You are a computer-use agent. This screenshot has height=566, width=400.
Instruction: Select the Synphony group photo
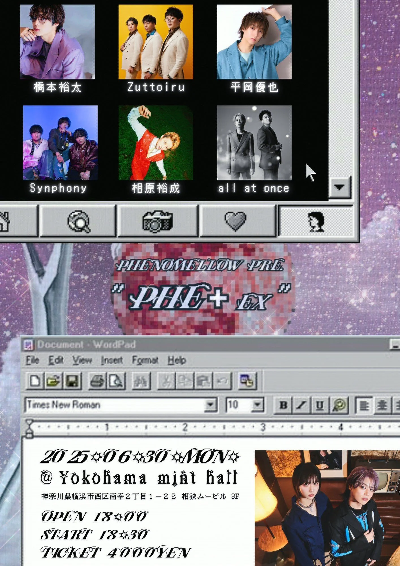pyautogui.click(x=60, y=143)
